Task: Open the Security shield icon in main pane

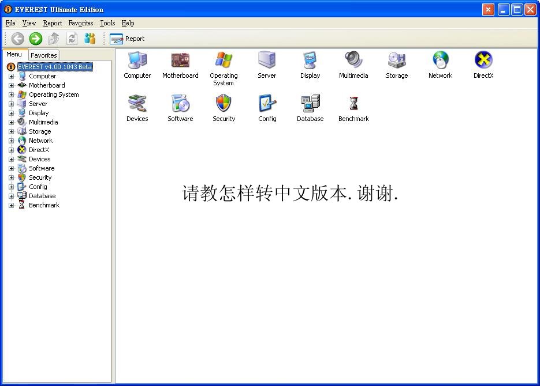Action: point(224,103)
